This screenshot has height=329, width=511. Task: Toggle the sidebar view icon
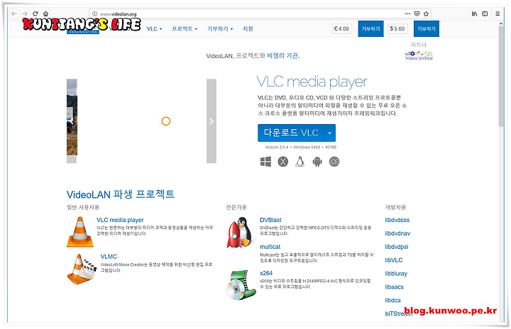485,13
